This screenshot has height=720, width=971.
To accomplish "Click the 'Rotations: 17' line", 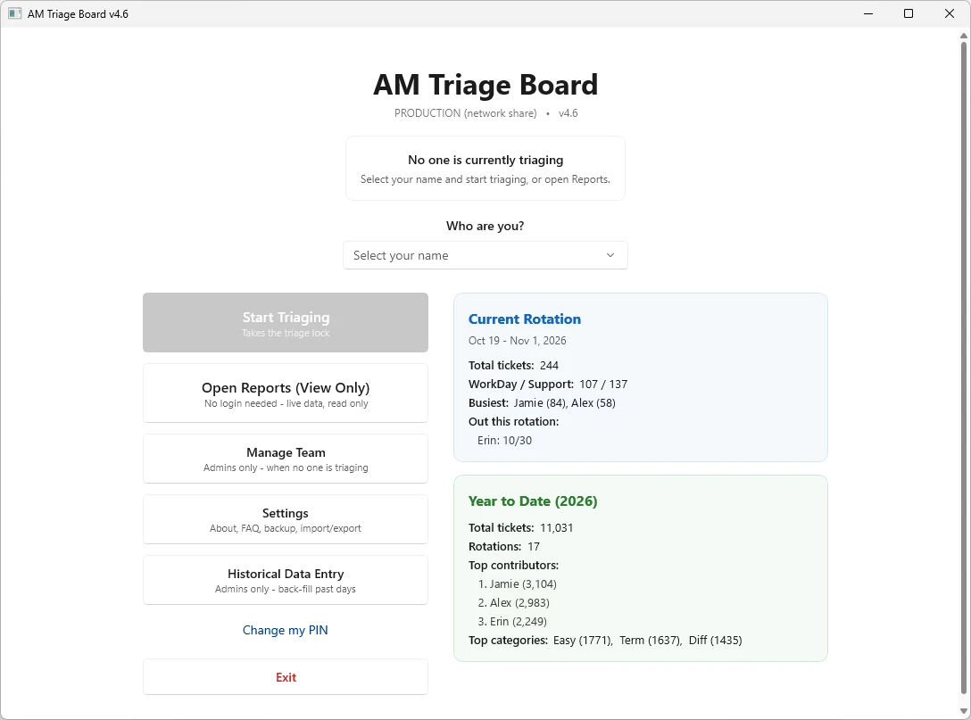I will pyautogui.click(x=504, y=547).
